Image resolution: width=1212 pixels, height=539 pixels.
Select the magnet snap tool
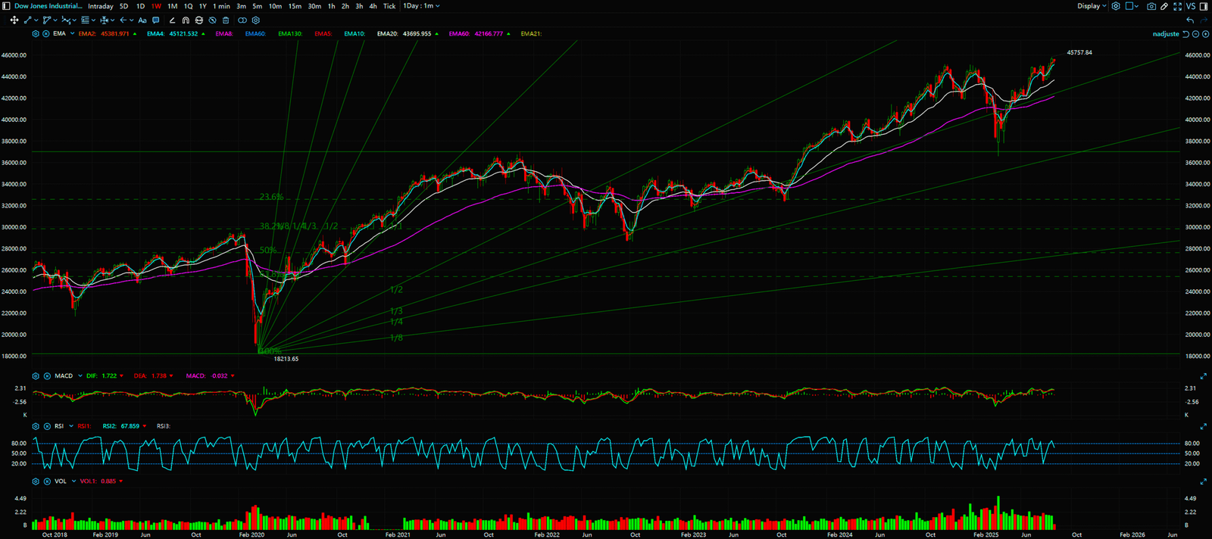186,20
